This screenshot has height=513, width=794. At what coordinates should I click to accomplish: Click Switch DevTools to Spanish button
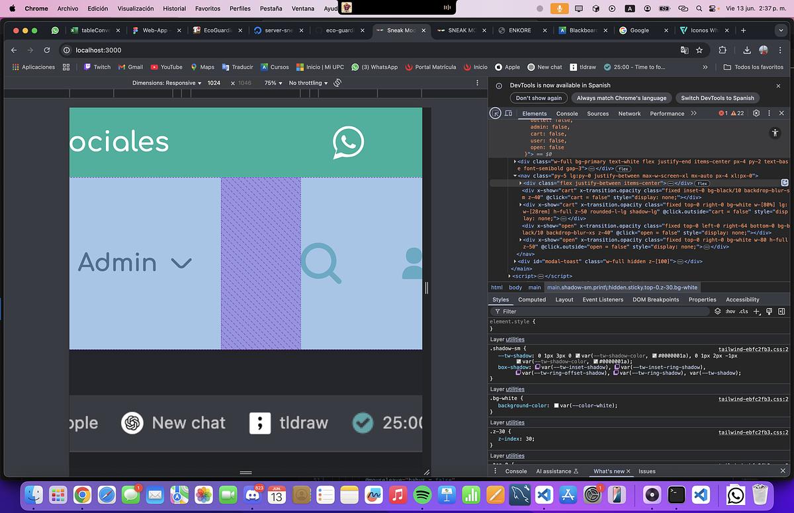click(717, 98)
